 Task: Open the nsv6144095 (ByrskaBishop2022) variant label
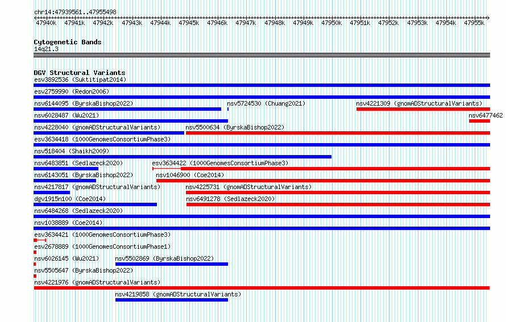coord(84,103)
